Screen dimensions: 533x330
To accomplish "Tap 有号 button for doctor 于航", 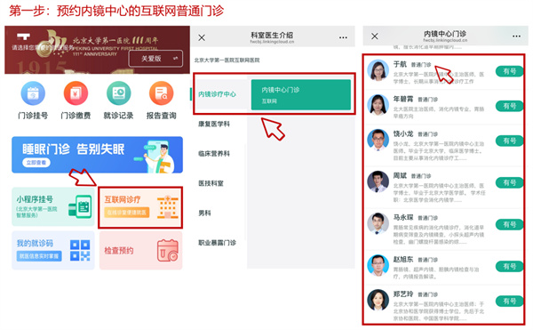I will coord(509,71).
